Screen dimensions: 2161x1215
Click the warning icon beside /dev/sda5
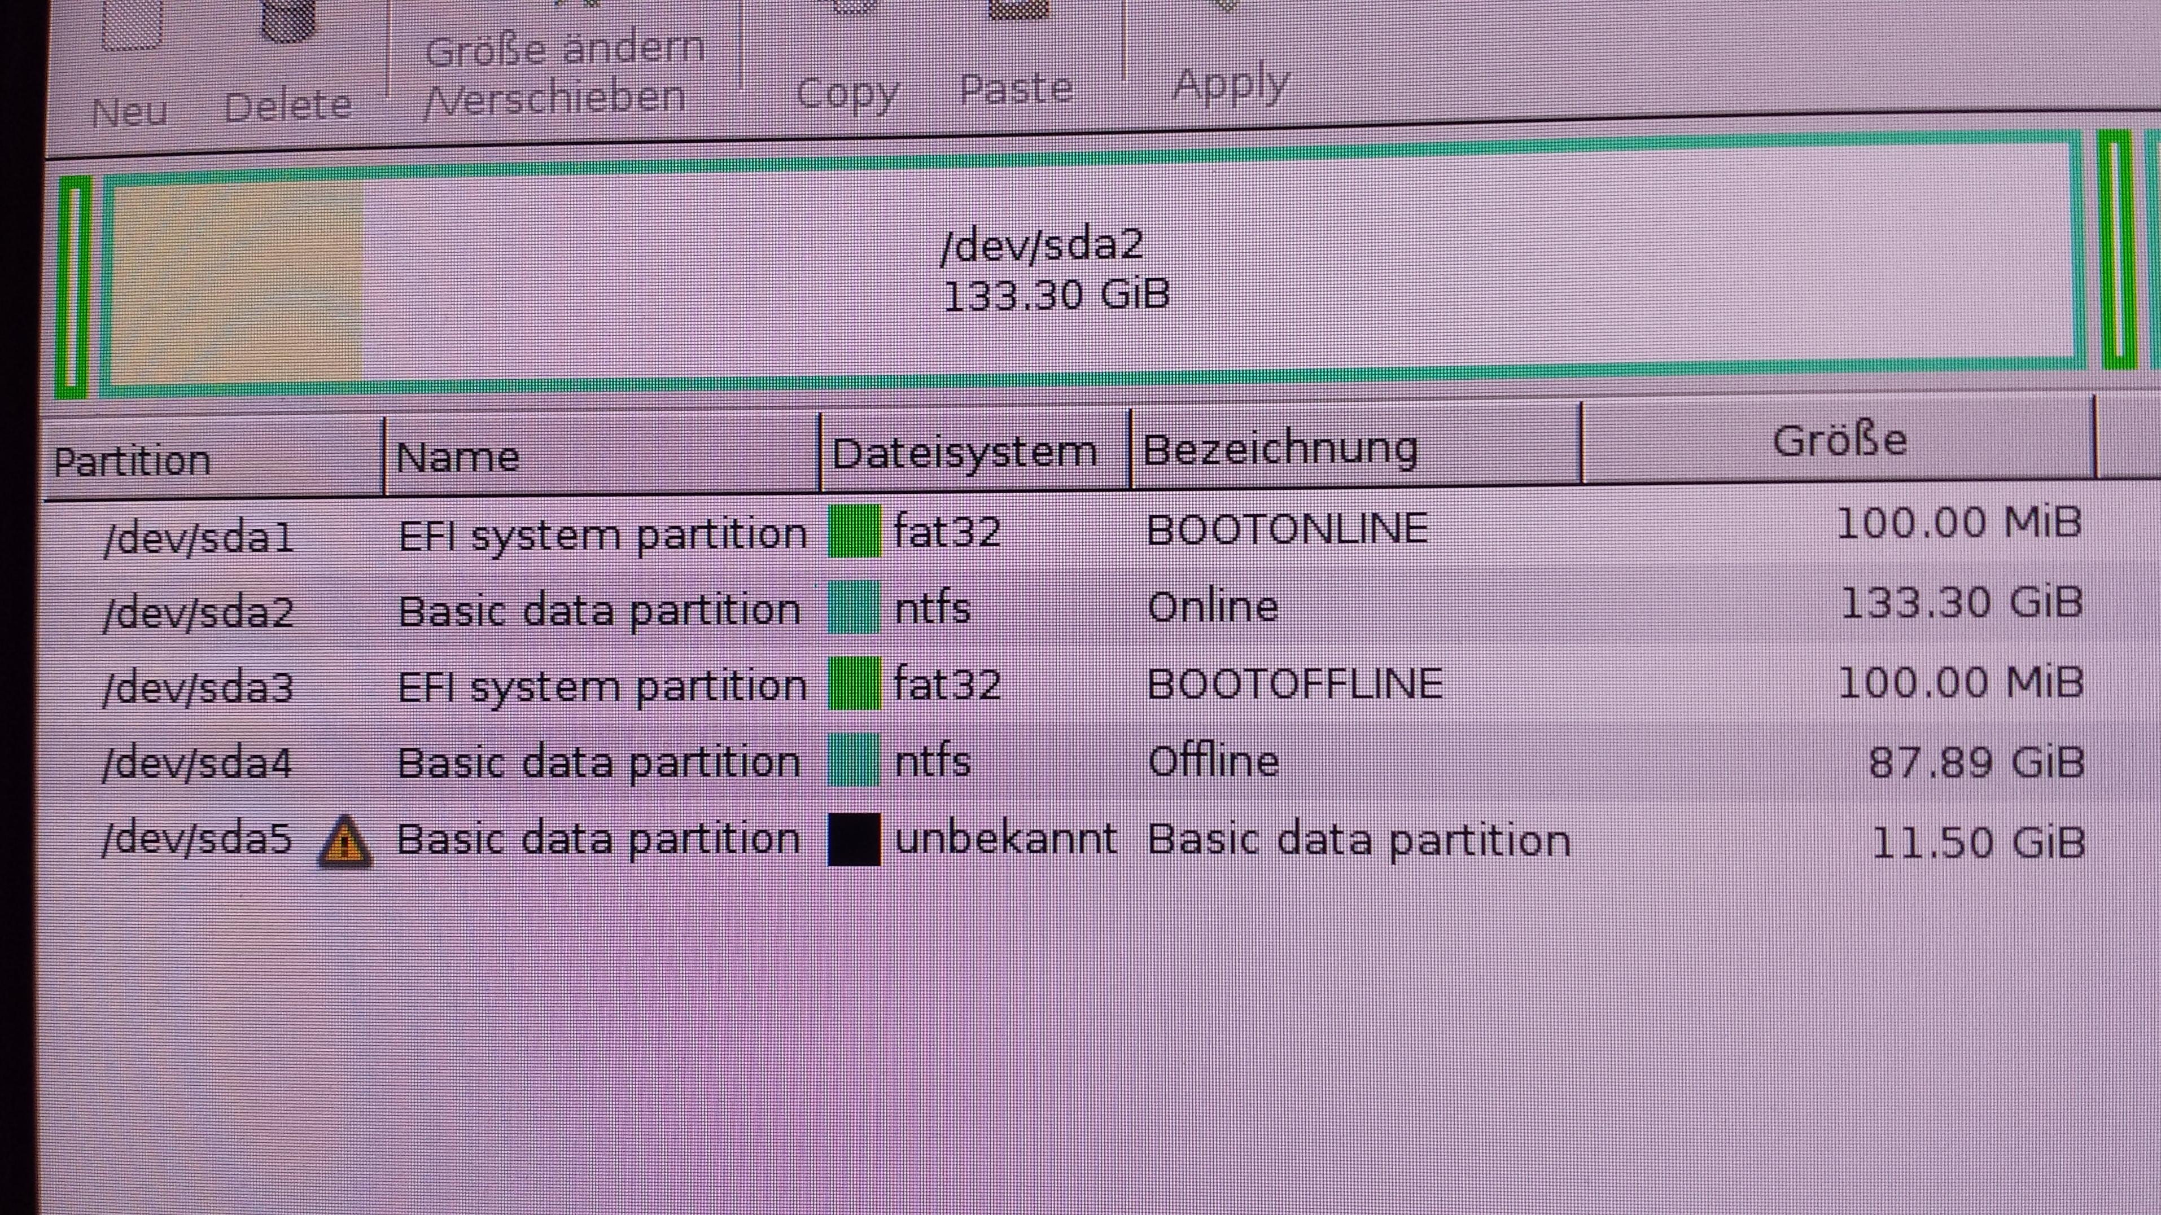[345, 841]
